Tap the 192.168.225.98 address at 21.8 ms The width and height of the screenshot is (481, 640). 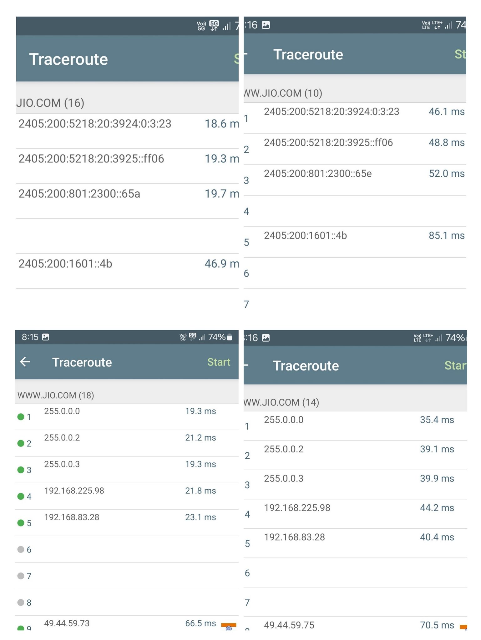pyautogui.click(x=74, y=491)
